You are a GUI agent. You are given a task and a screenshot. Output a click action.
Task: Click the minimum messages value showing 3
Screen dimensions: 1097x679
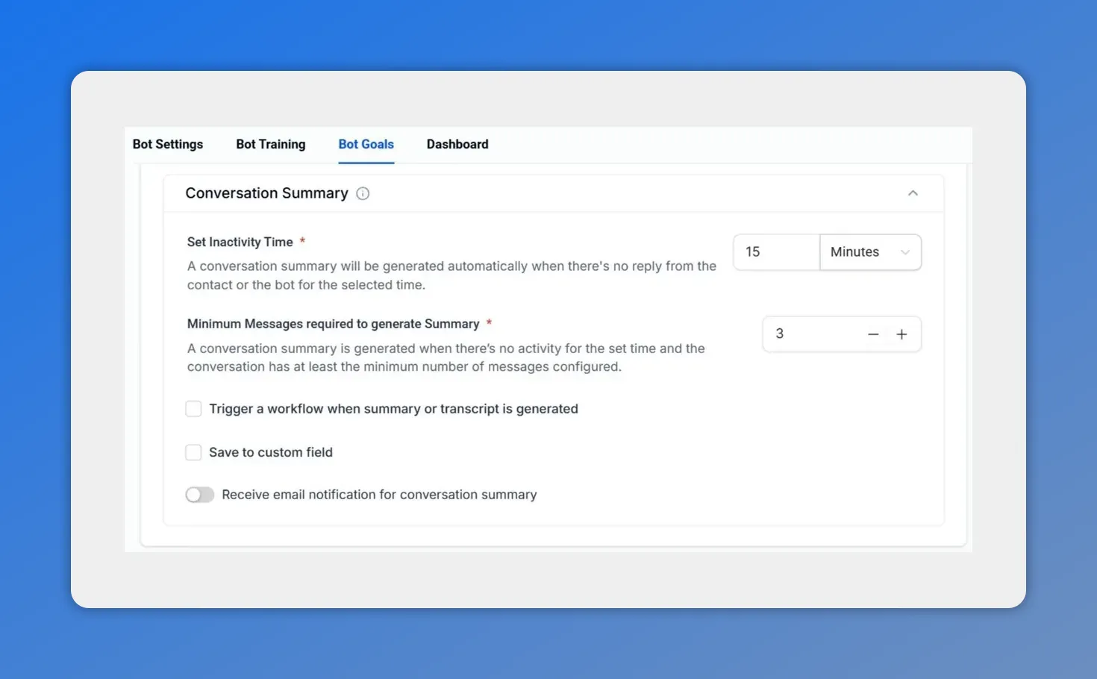point(780,334)
